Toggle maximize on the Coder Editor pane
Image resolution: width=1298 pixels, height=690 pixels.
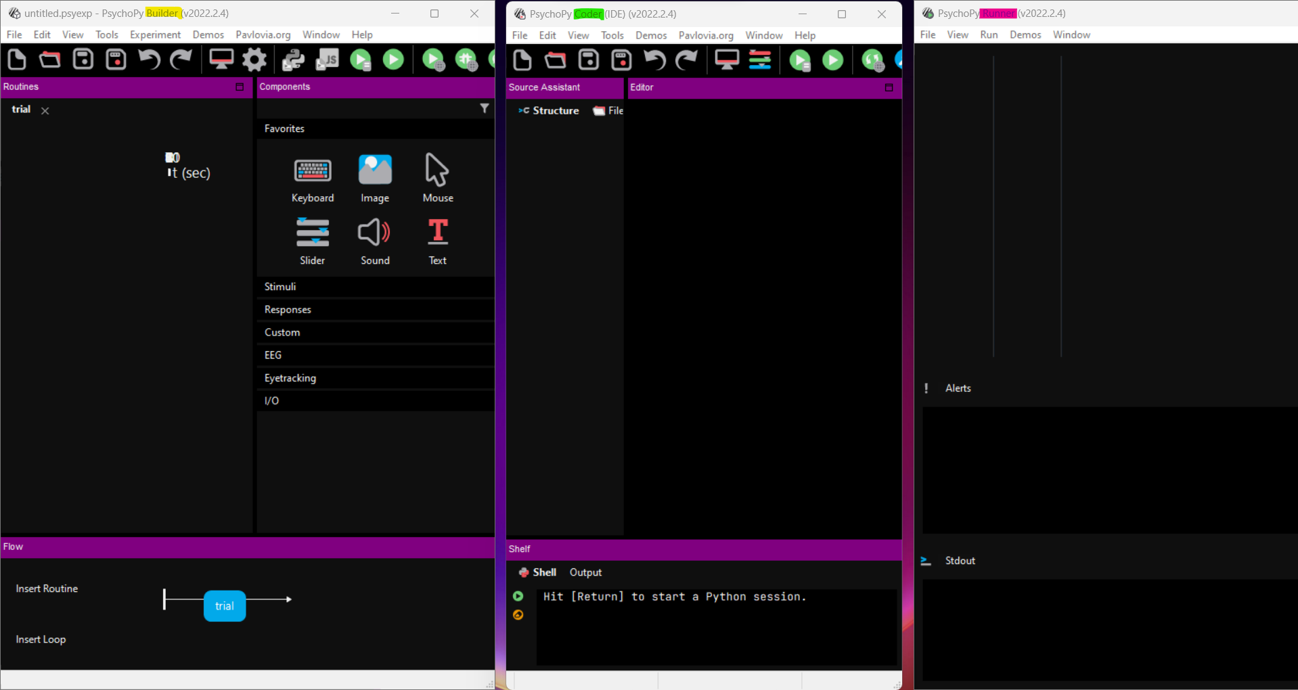tap(889, 87)
